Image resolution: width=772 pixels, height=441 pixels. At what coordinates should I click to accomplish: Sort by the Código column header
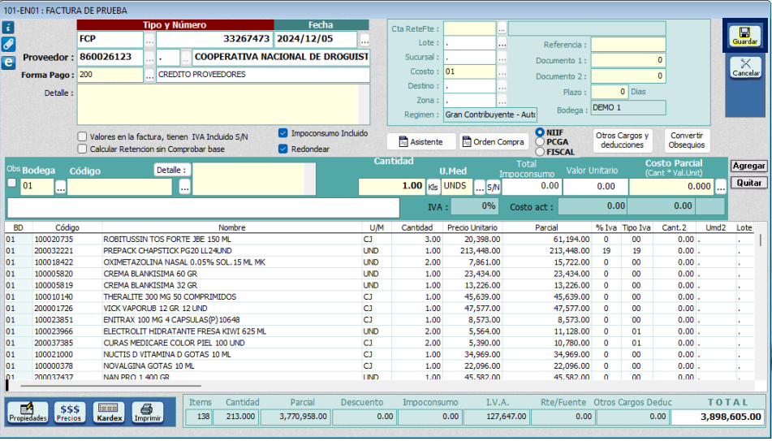[67, 227]
